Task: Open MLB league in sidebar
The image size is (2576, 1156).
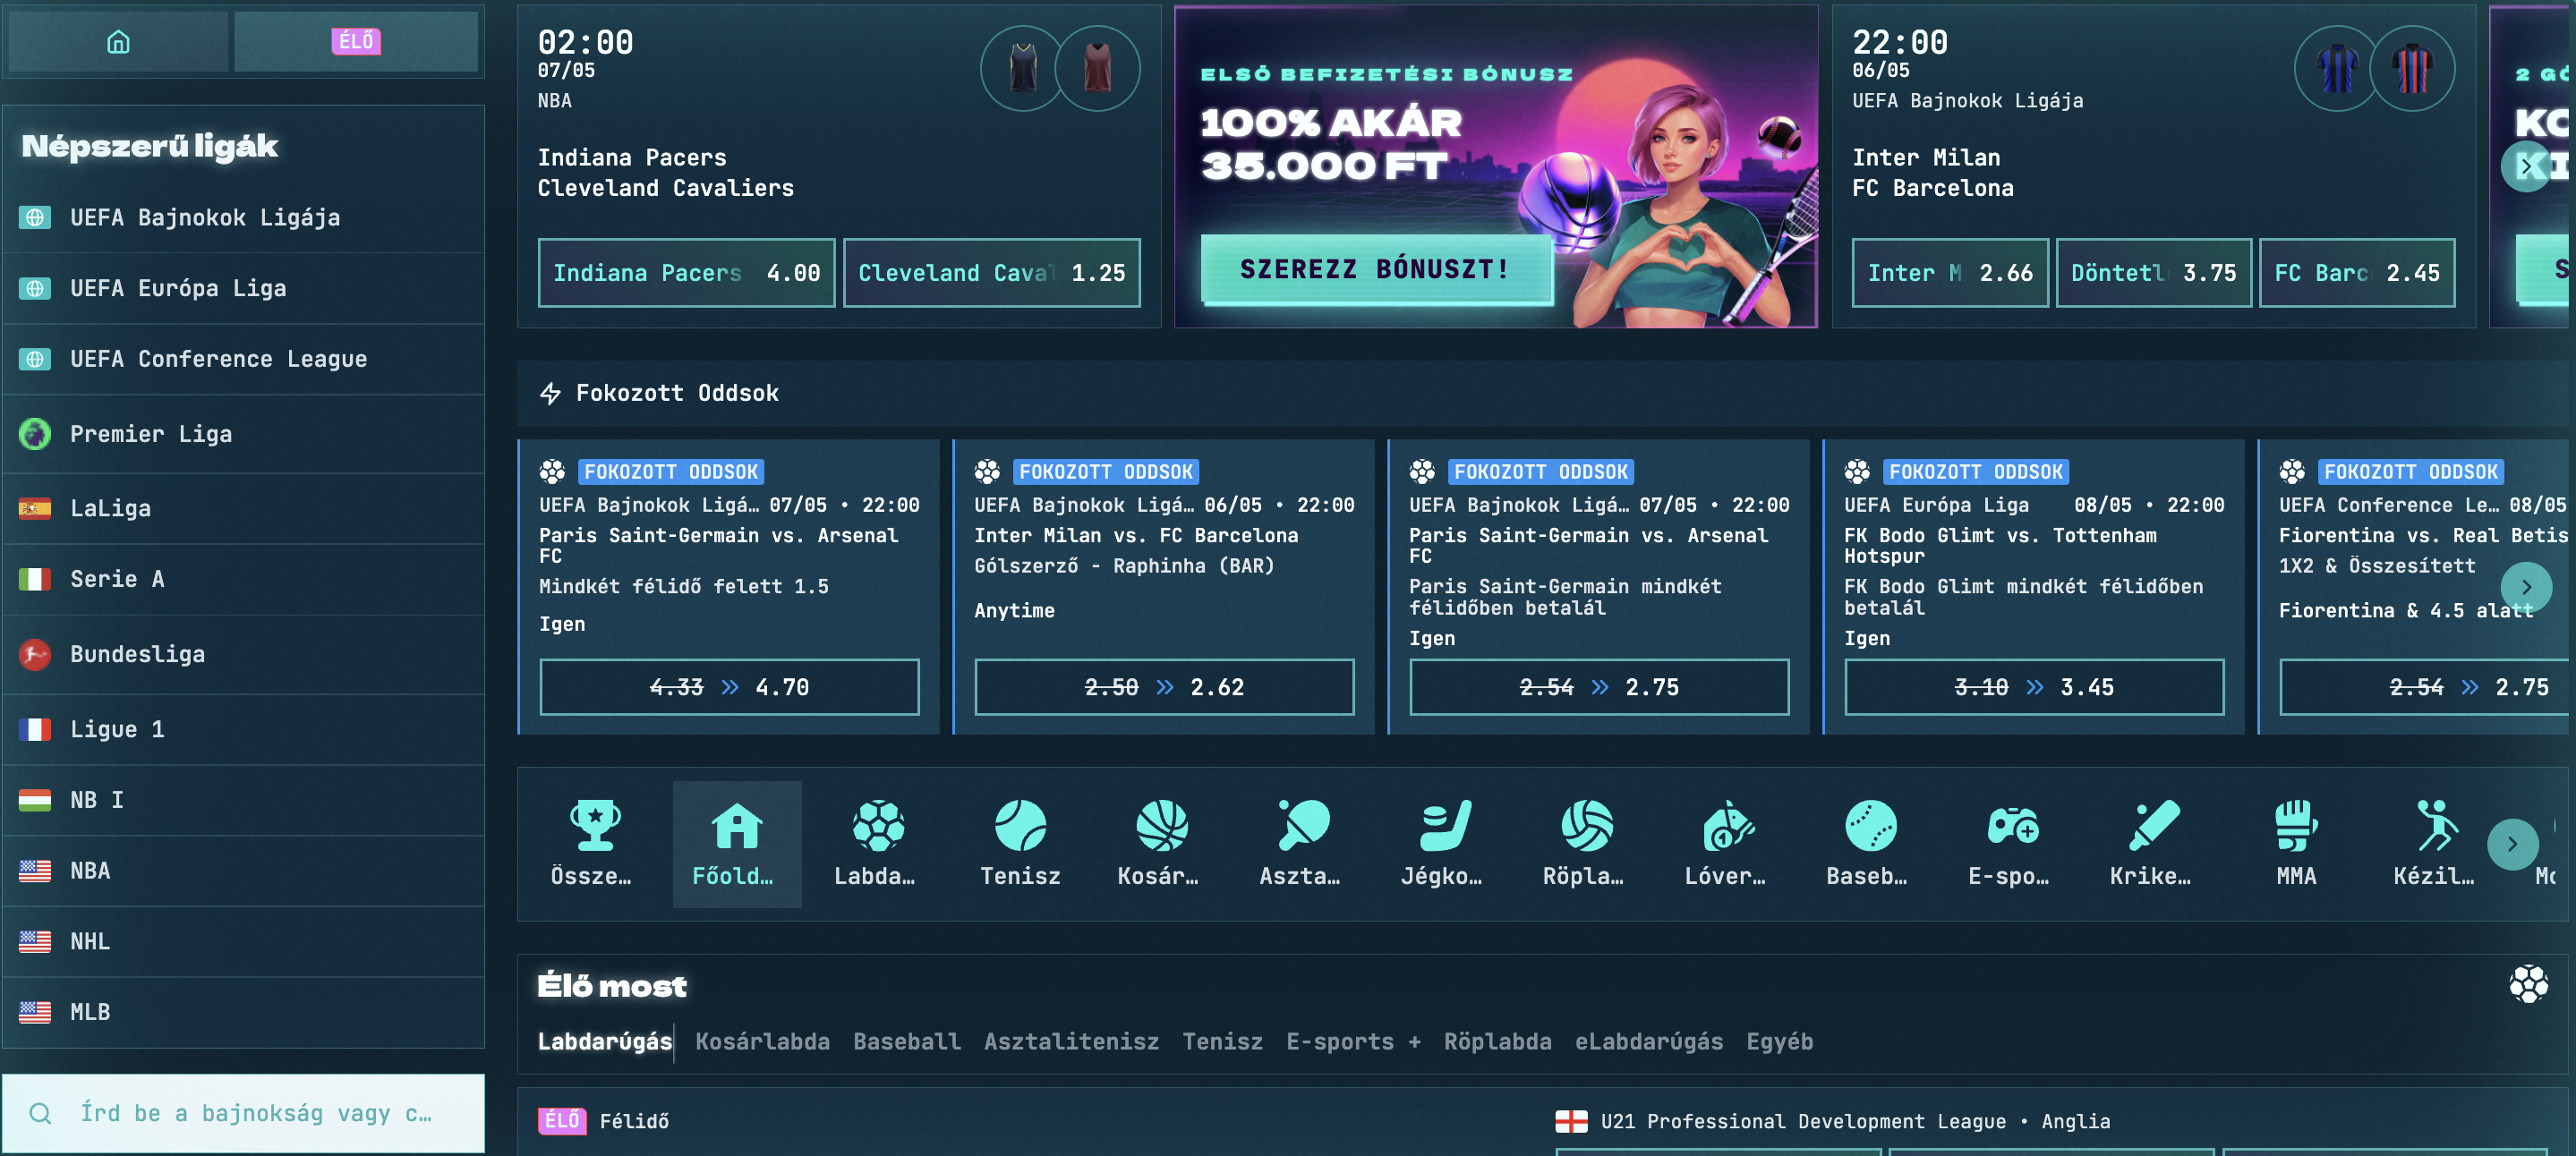Action: tap(243, 1012)
